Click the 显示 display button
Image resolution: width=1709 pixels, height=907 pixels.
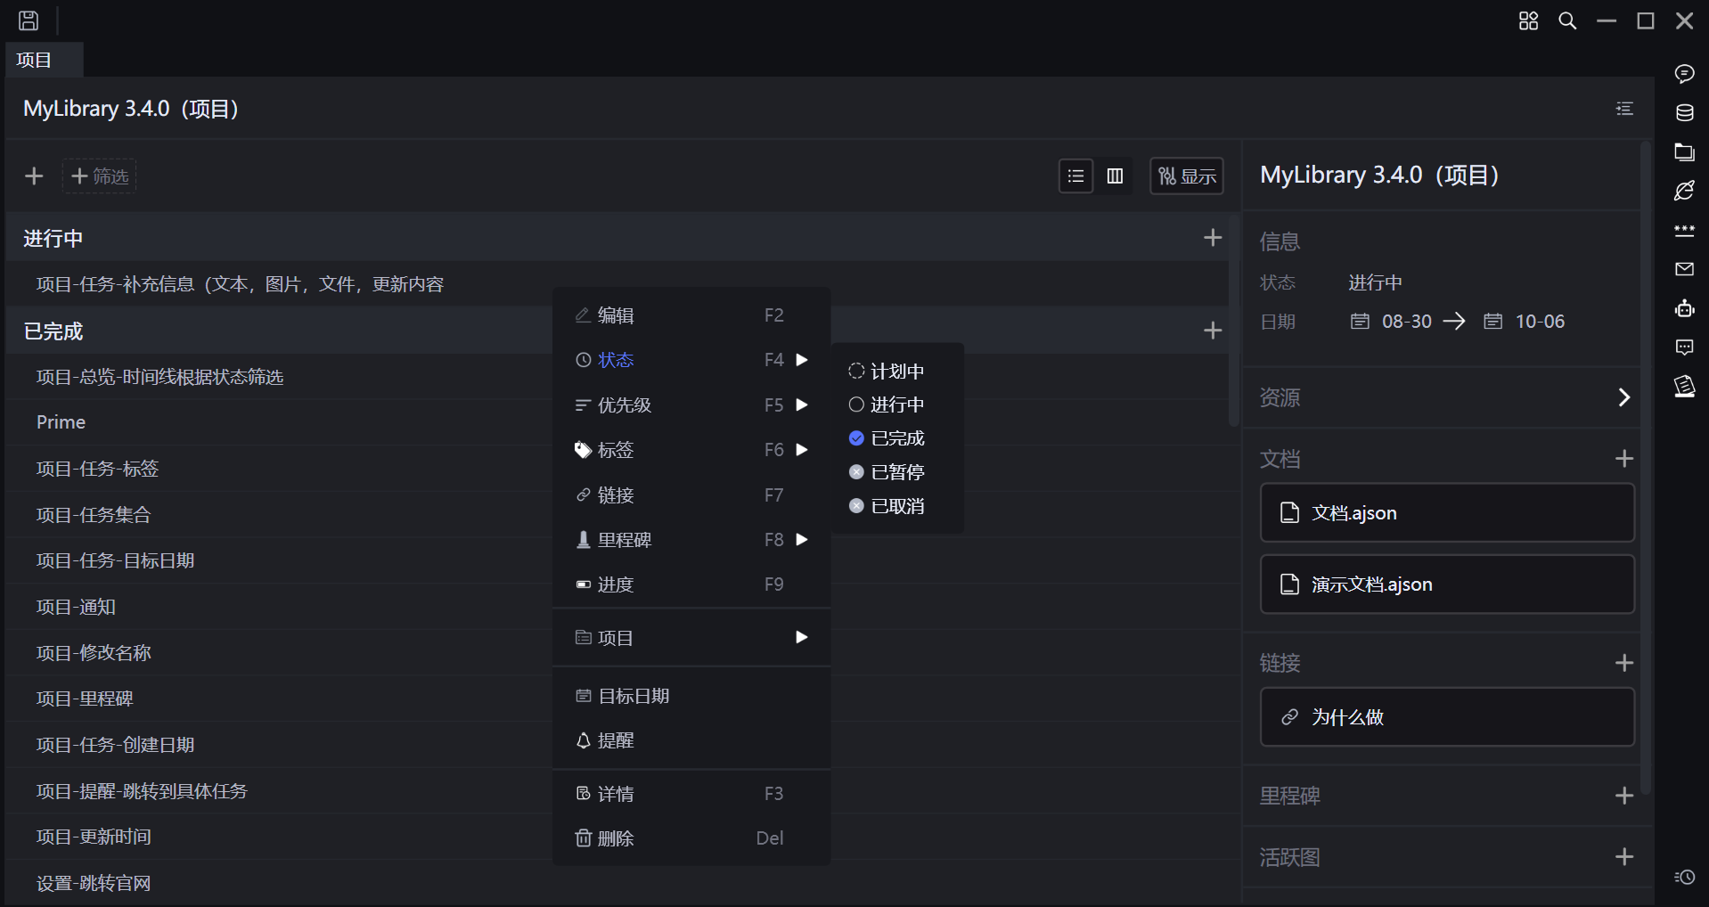click(x=1187, y=176)
